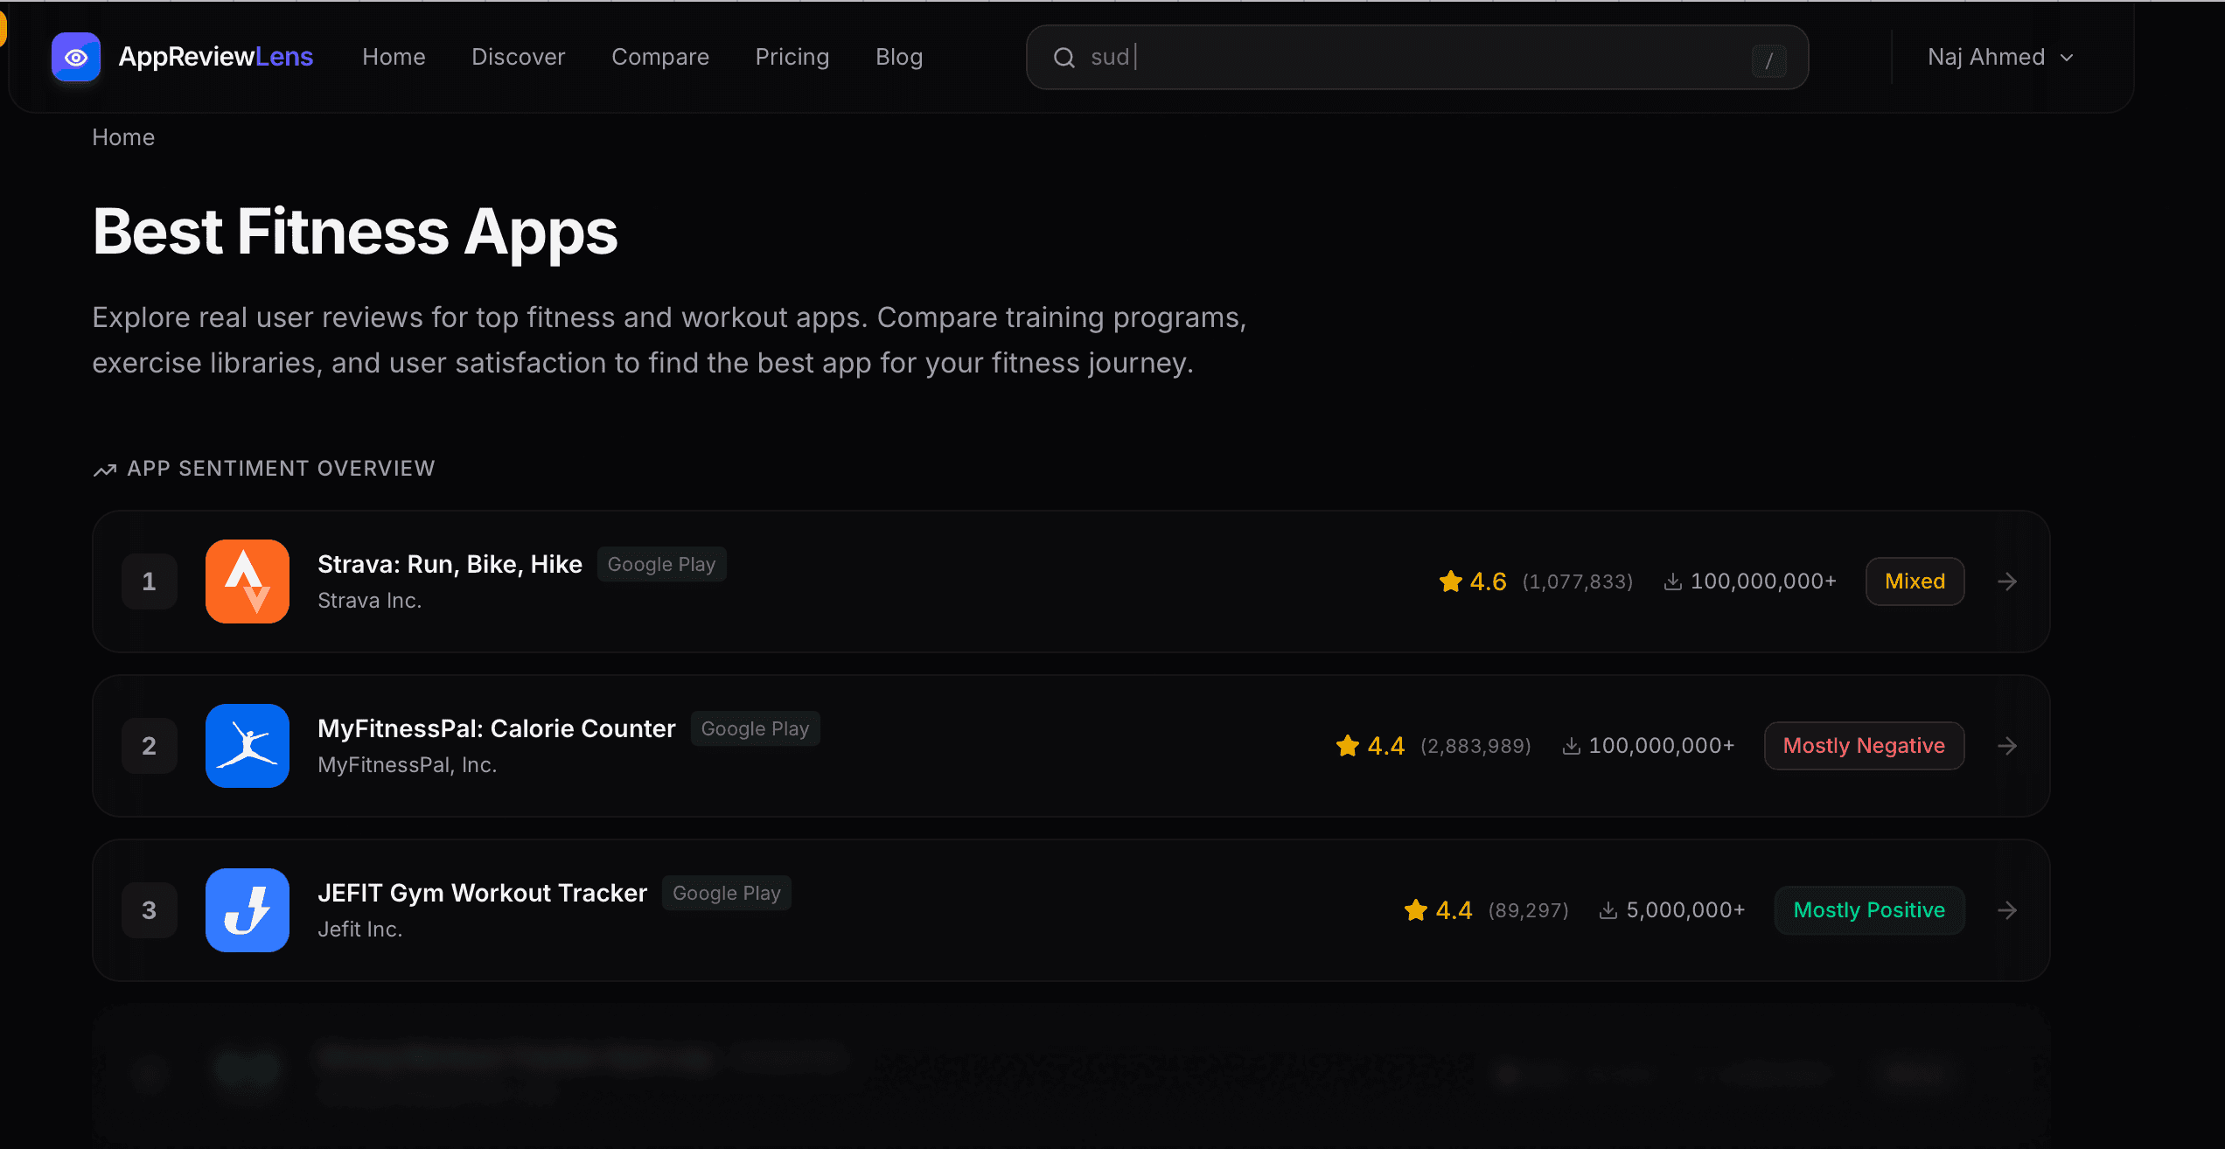Open the Discover menu item
This screenshot has height=1149, width=2225.
[518, 57]
